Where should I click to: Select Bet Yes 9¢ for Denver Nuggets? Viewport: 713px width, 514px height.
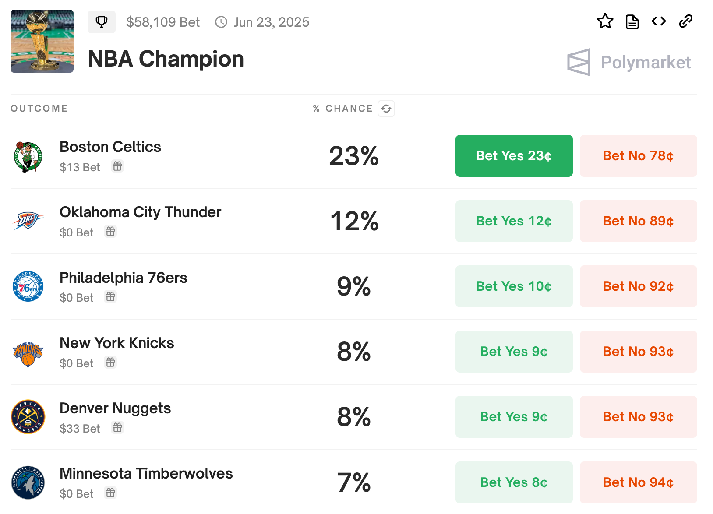coord(514,417)
